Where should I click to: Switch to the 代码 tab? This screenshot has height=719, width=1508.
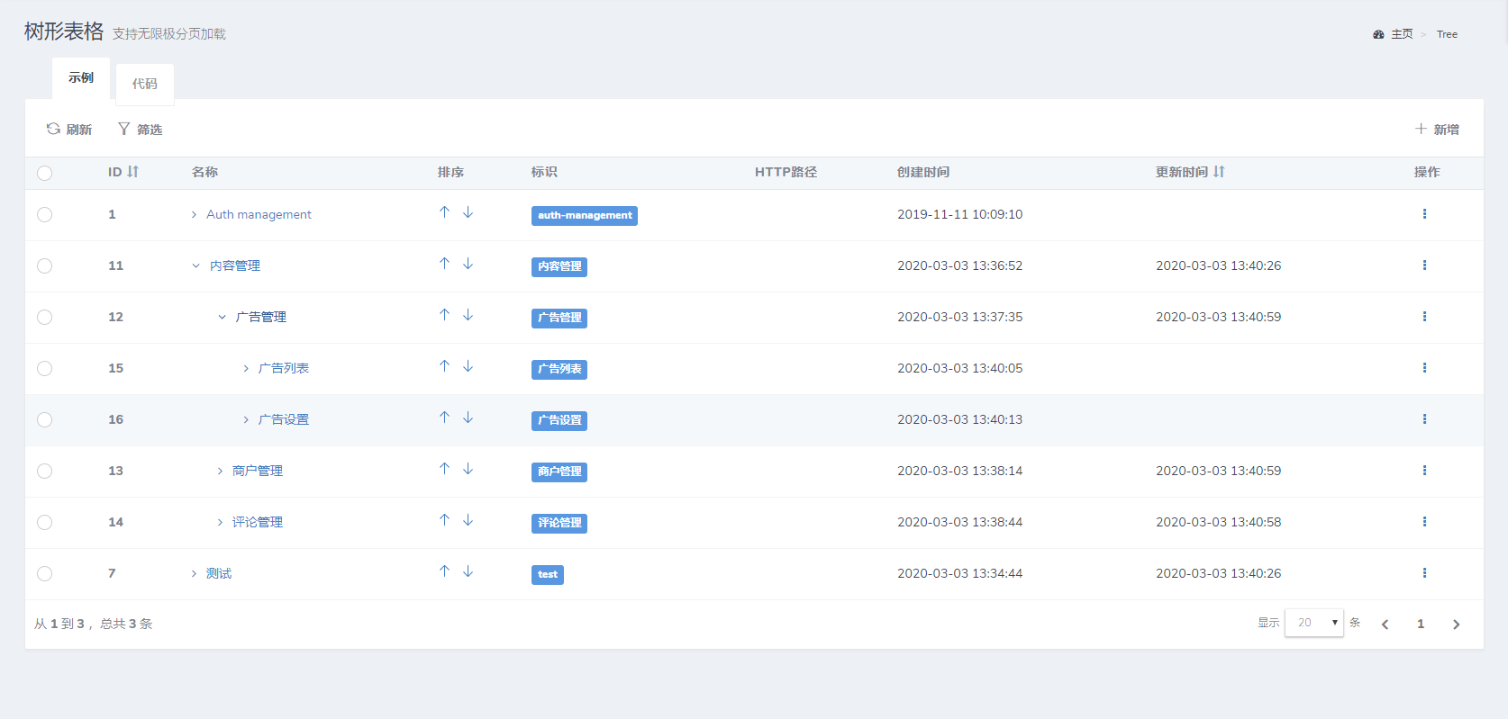coord(145,84)
